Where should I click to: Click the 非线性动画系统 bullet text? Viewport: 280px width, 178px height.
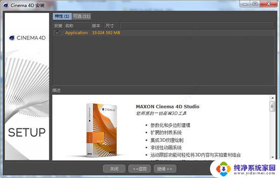(166, 148)
